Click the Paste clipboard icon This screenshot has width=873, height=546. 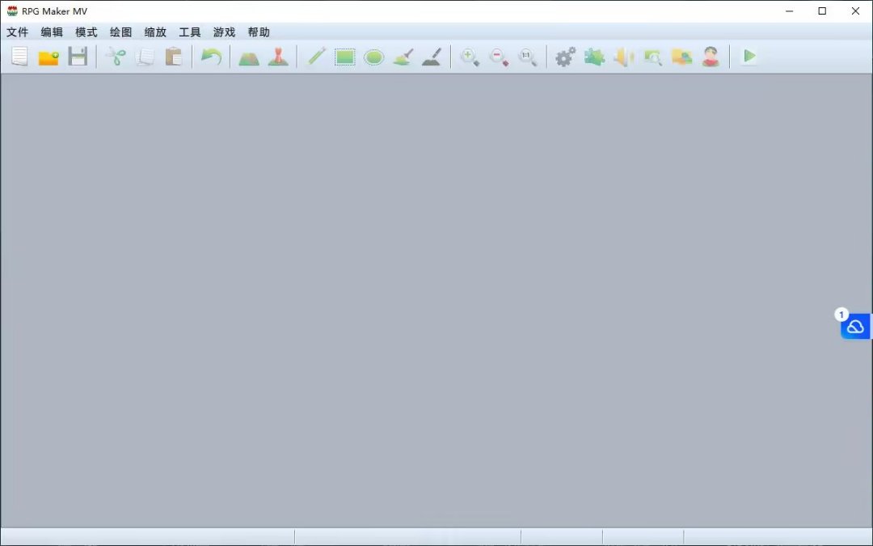[173, 57]
